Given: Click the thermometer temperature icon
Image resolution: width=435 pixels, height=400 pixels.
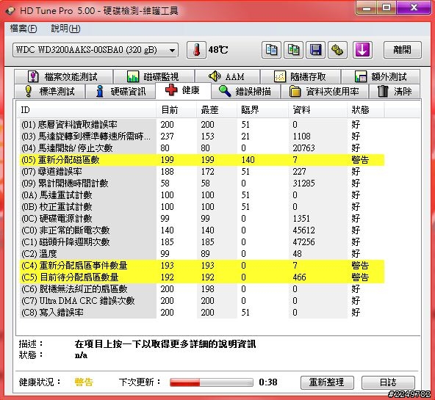Looking at the screenshot, I should pyautogui.click(x=196, y=50).
